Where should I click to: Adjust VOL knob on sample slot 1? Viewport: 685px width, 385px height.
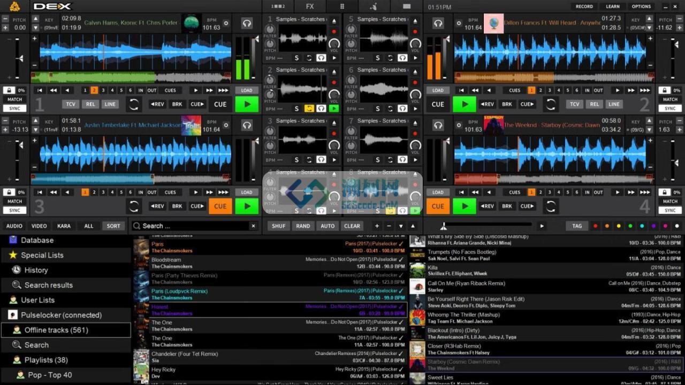coord(334,44)
